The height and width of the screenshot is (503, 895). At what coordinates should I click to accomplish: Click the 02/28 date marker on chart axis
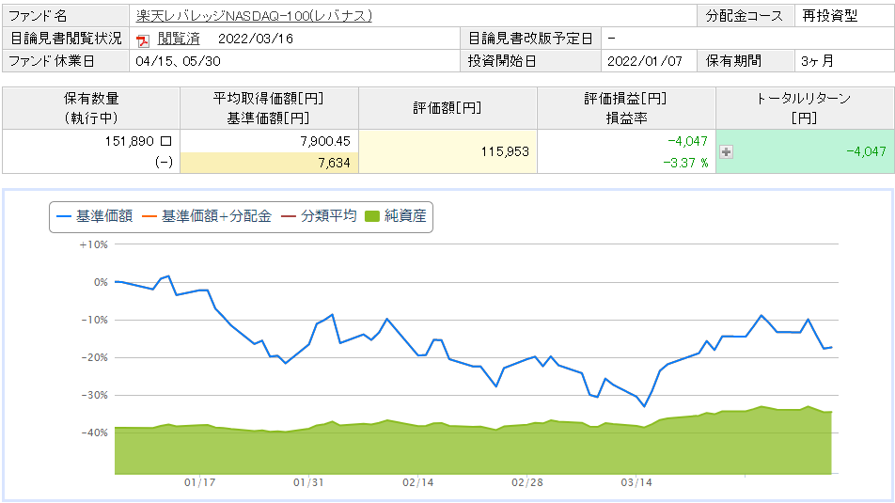[527, 483]
